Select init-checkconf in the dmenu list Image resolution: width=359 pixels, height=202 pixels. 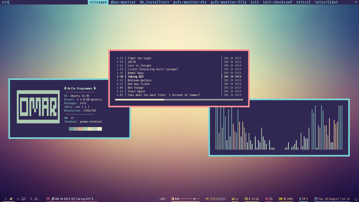[278, 2]
